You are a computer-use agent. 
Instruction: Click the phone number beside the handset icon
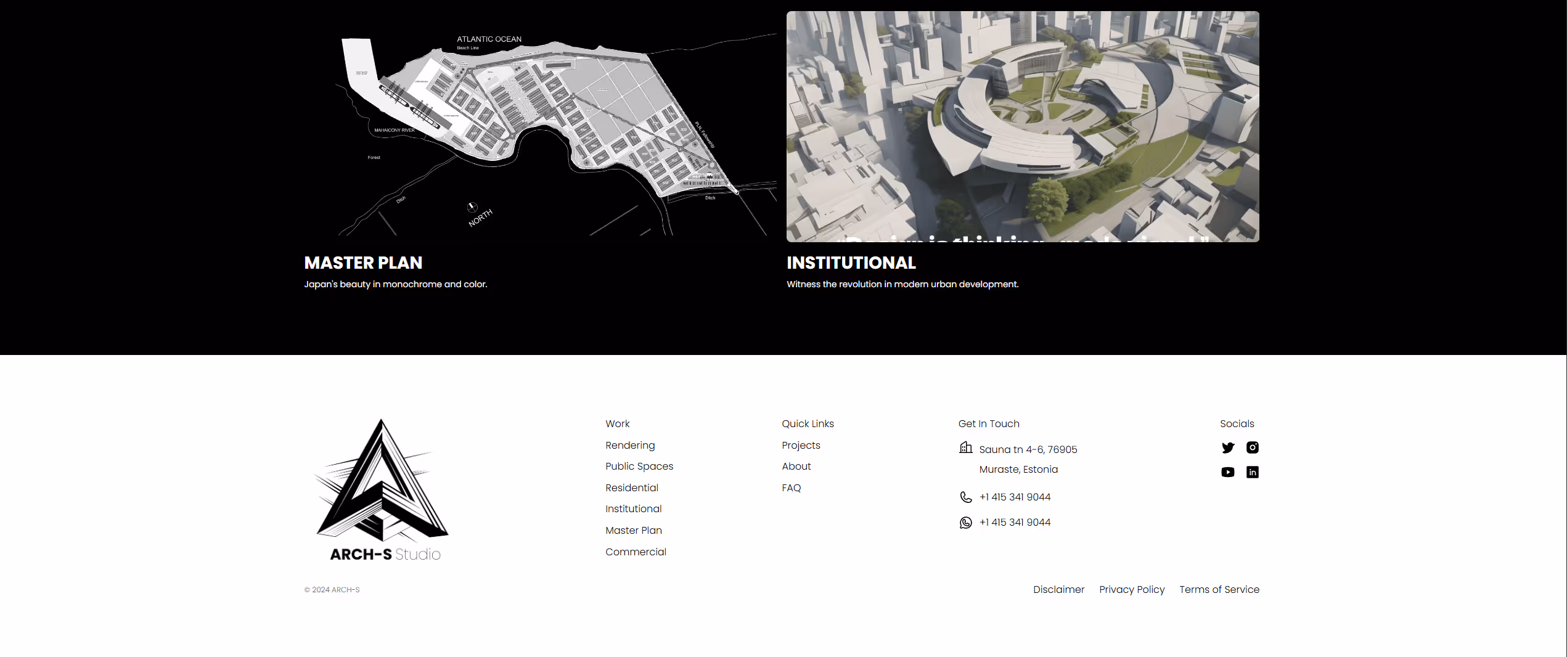click(1015, 497)
